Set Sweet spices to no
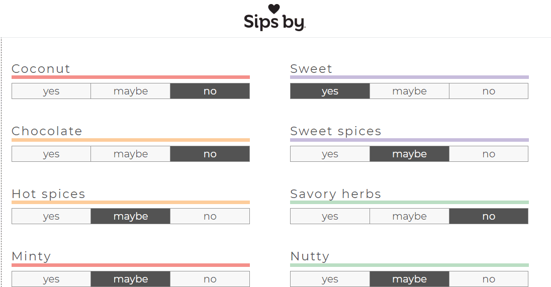 (489, 154)
